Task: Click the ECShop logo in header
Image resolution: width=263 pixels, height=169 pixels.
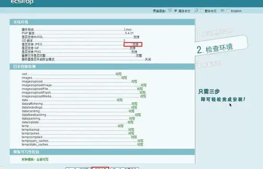Action: tap(22, 2)
